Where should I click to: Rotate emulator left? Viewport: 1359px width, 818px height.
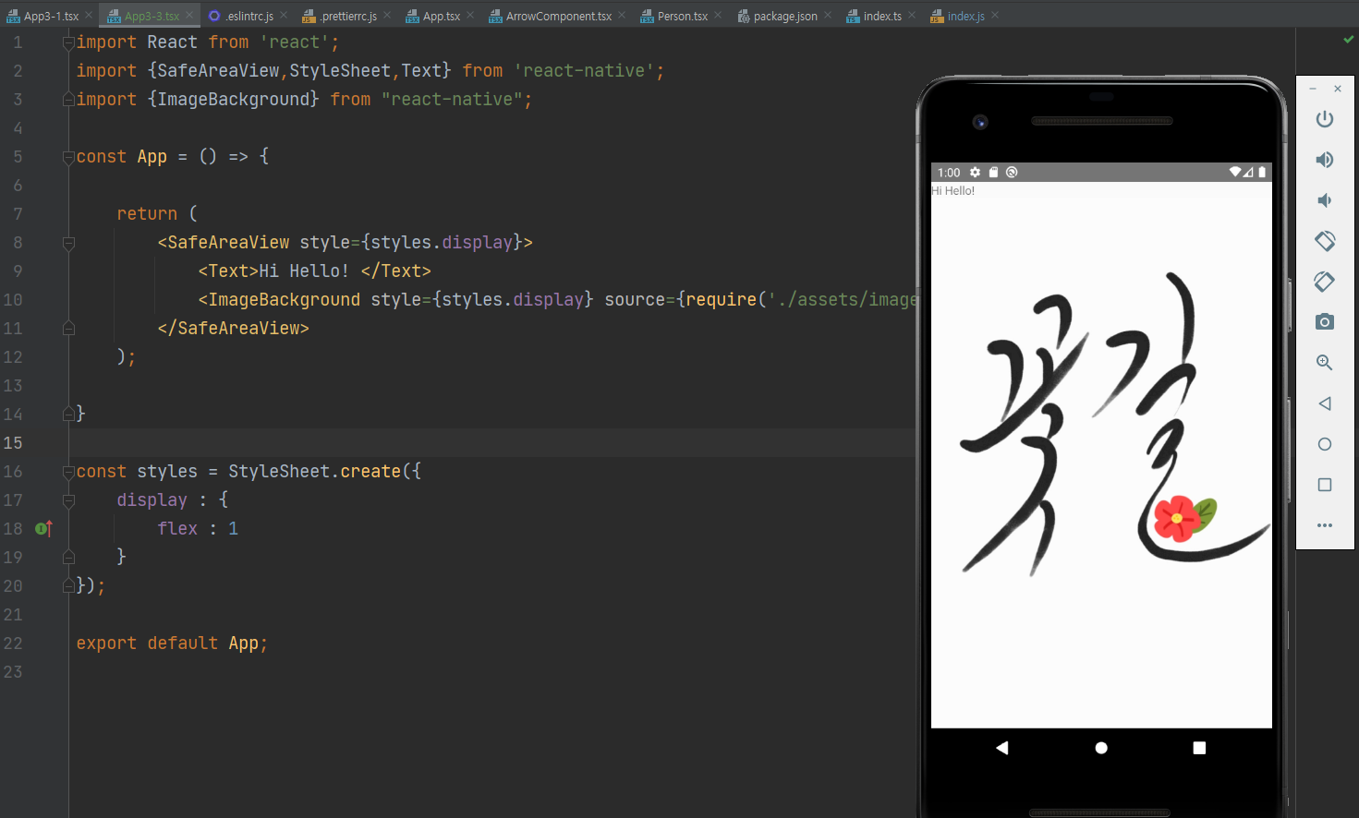1325,241
